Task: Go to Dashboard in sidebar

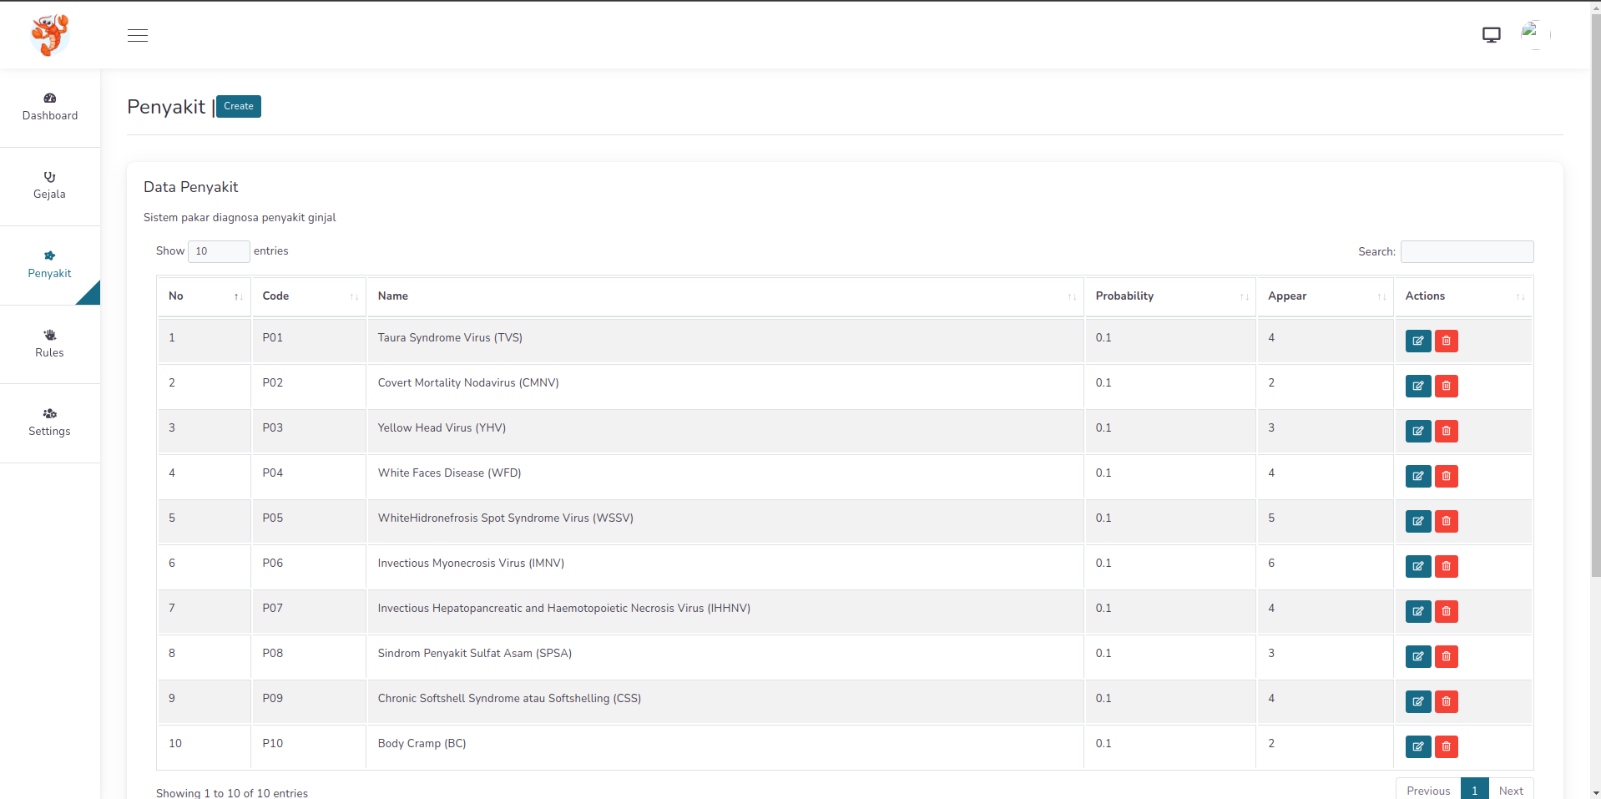Action: 50,108
